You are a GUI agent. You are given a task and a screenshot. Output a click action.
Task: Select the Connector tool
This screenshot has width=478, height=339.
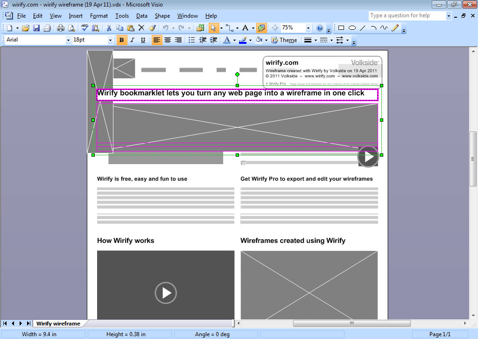(229, 28)
